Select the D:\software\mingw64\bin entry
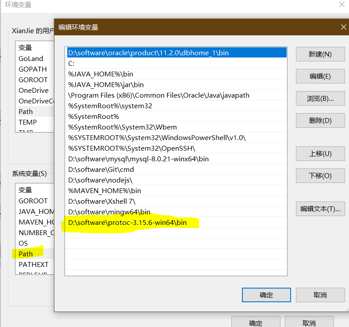Viewport: 349px width, 327px height. 177,212
